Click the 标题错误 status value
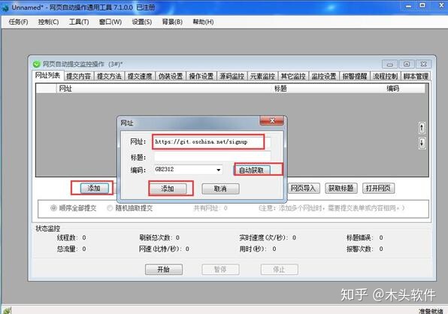Screen dimensions: 448x314 coord(381,237)
